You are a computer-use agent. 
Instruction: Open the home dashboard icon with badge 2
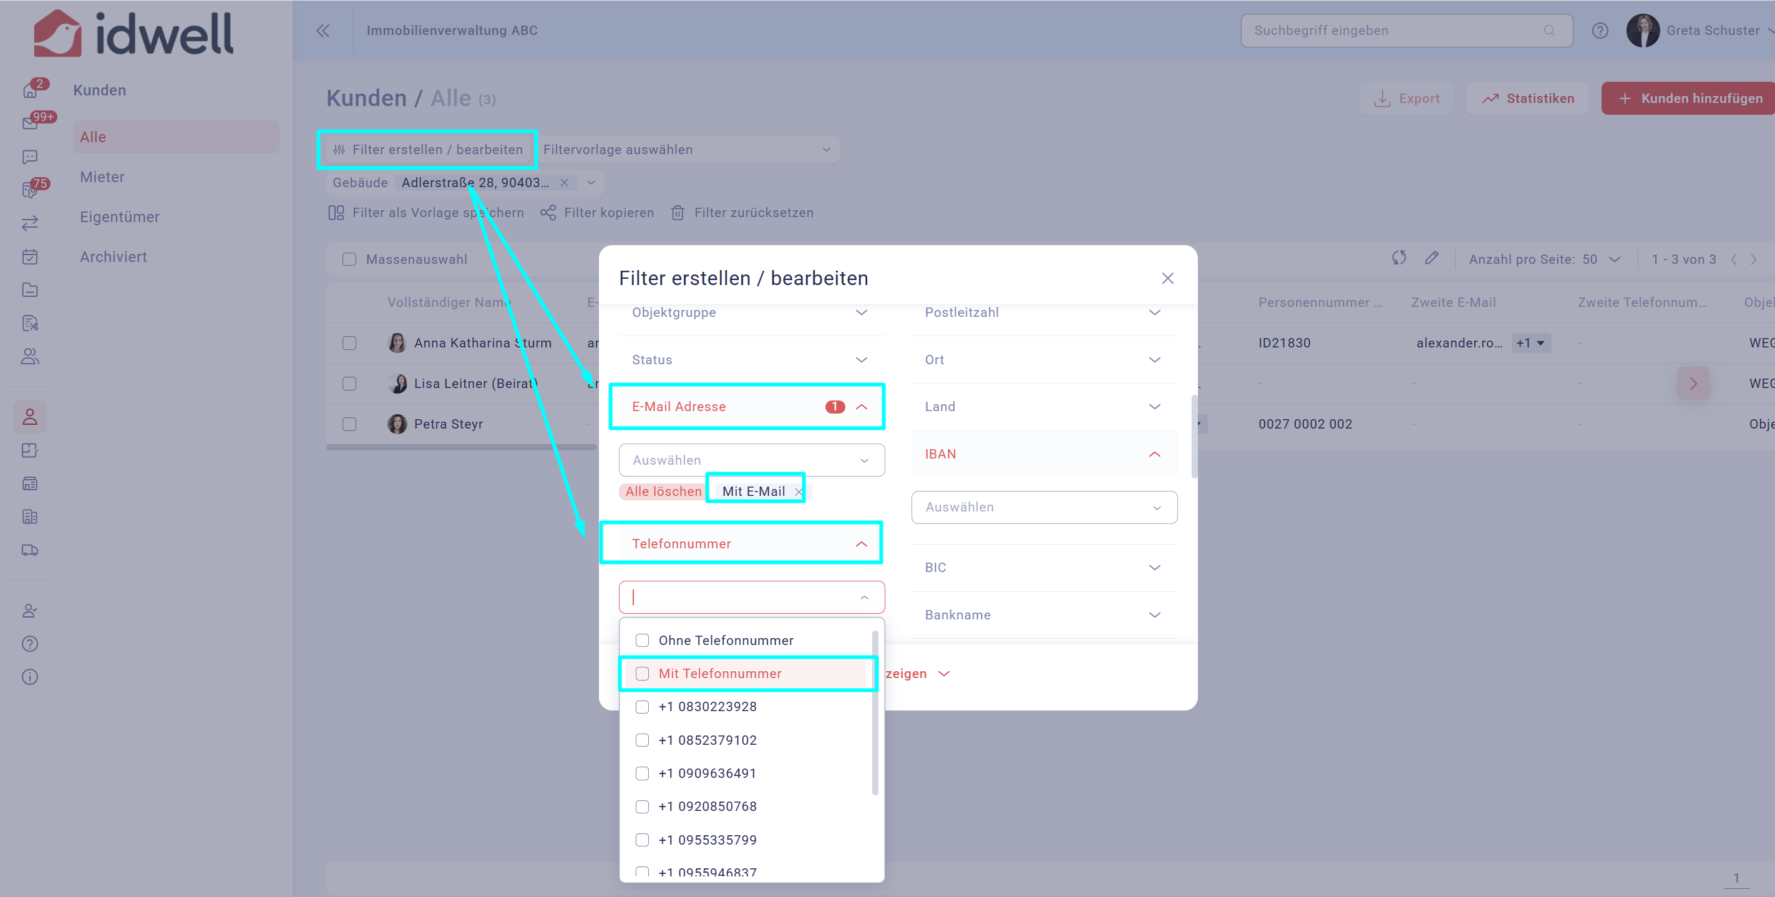(x=31, y=90)
